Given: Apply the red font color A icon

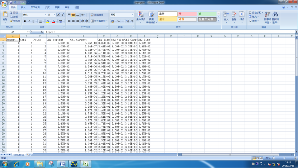Looking at the screenshot, I should pyautogui.click(x=54, y=21).
